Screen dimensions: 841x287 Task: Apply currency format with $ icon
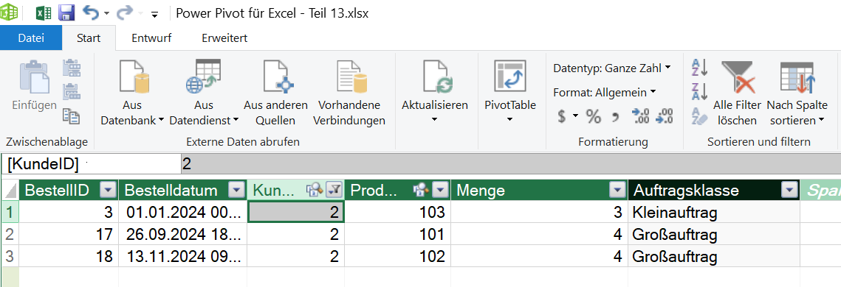pos(562,116)
